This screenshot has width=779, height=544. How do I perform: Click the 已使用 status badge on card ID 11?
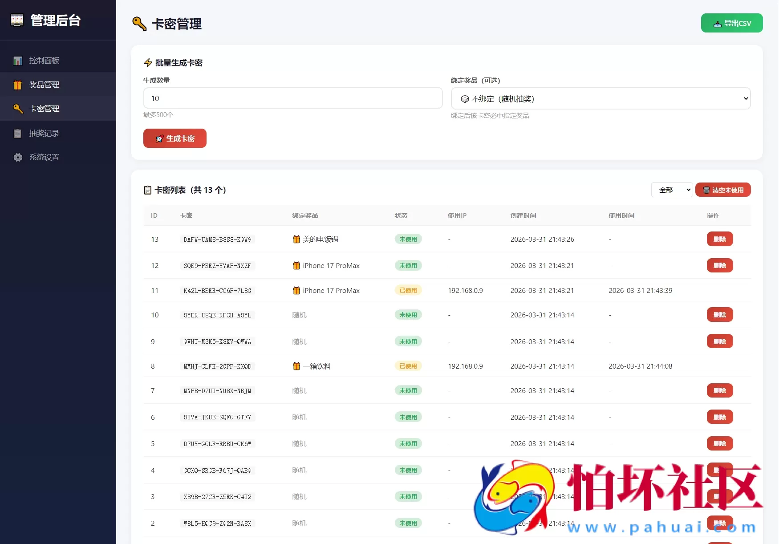point(408,290)
